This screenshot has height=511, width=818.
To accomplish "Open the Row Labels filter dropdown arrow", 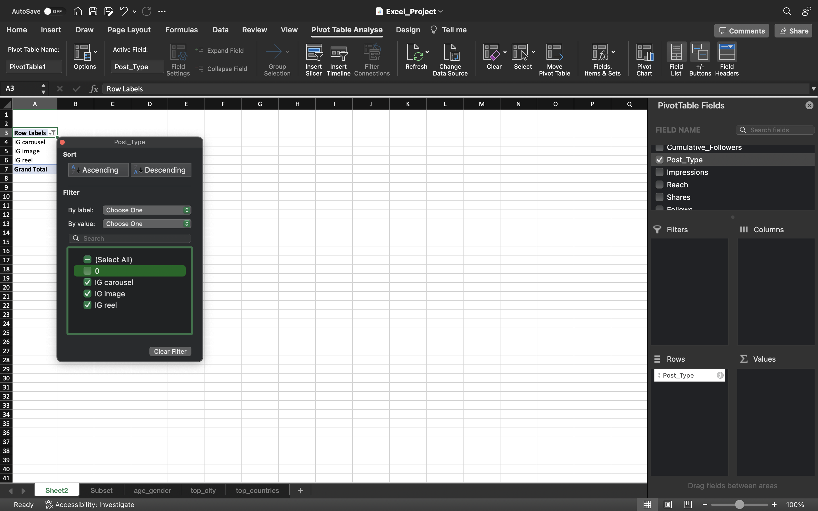I will 52,133.
